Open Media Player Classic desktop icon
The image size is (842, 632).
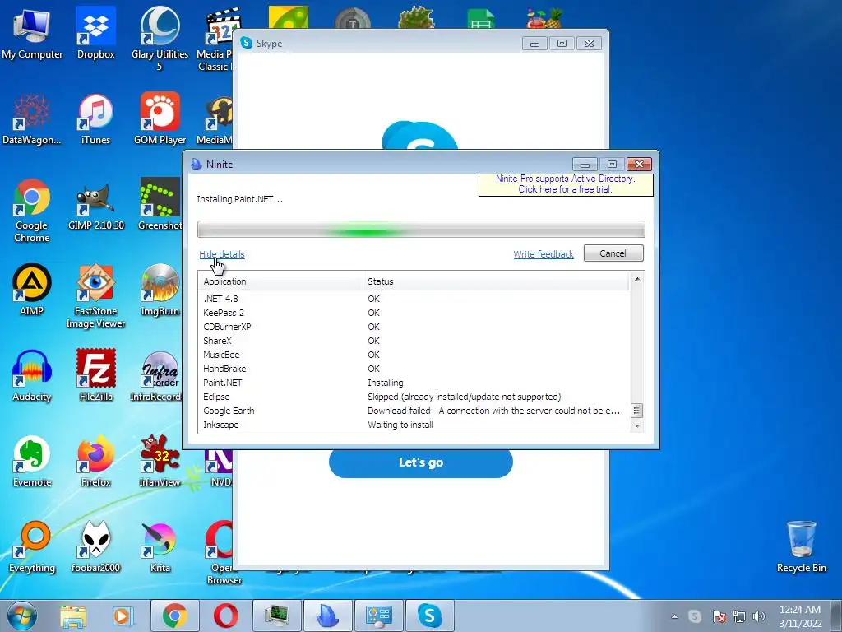click(x=215, y=39)
